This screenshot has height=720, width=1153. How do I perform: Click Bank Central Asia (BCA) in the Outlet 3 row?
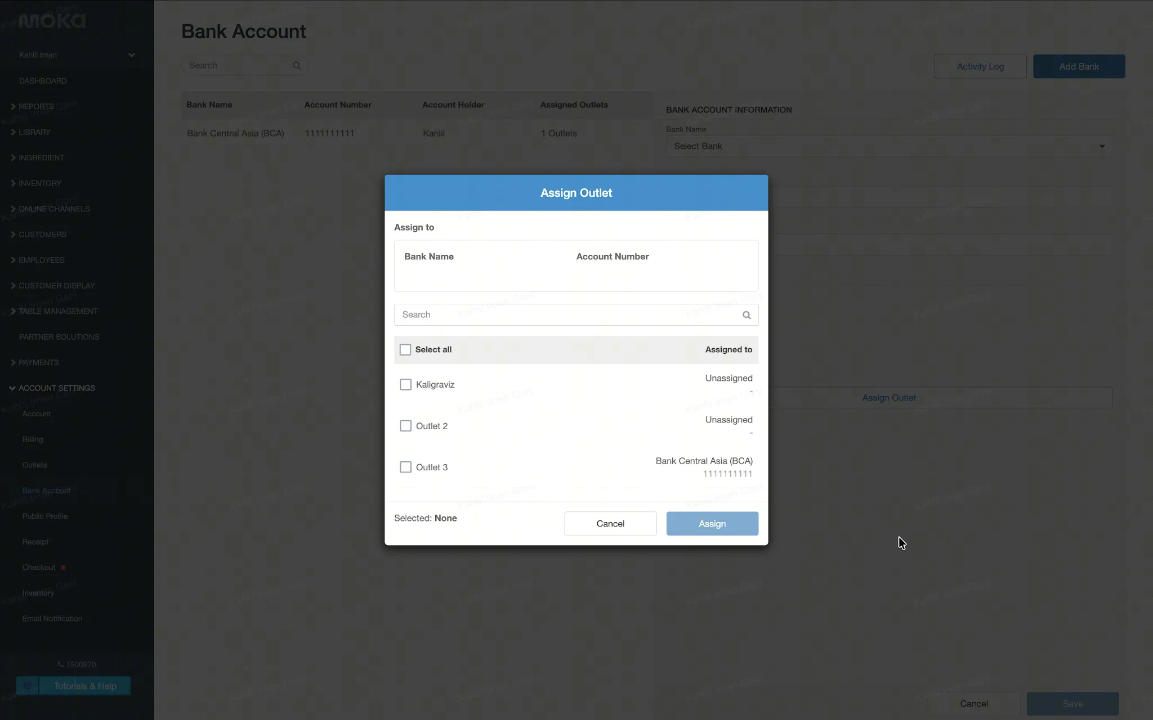click(704, 461)
